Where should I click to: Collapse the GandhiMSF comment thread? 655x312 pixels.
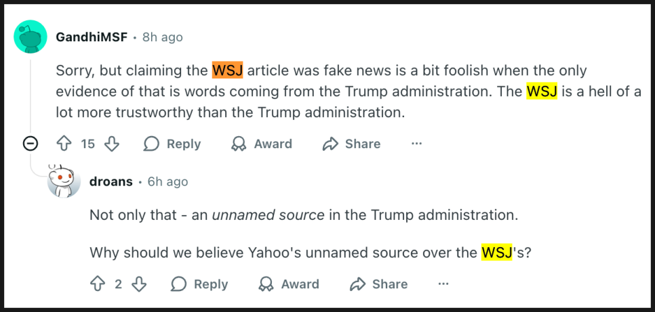pyautogui.click(x=31, y=143)
